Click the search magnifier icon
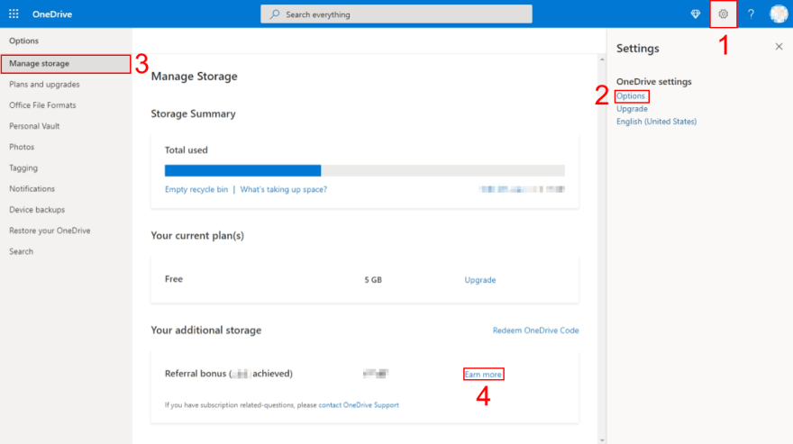The image size is (793, 444). click(x=275, y=14)
